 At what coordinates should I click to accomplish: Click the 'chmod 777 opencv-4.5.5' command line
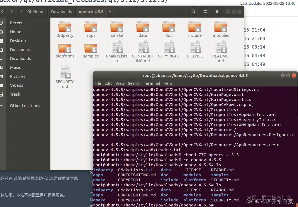pyautogui.click(x=166, y=155)
